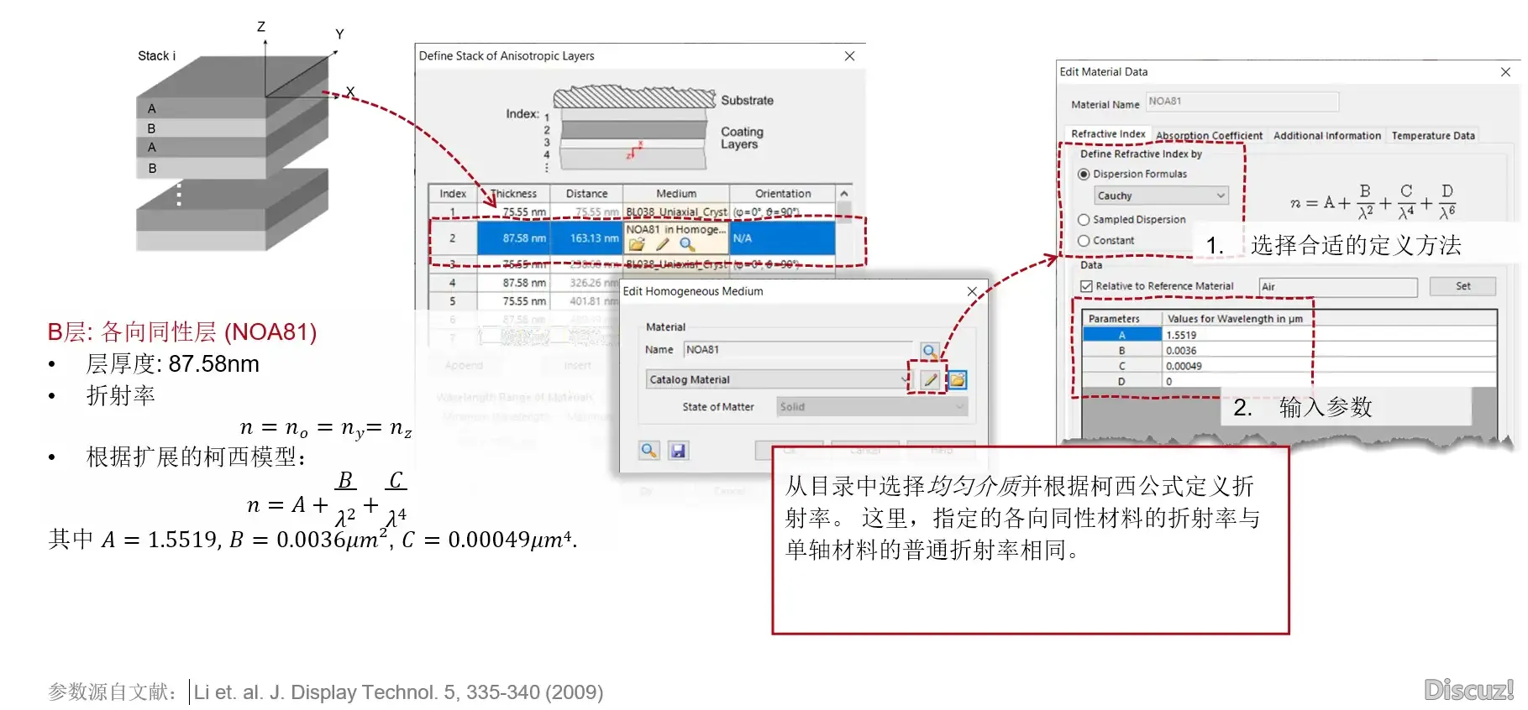Click distance 326.26 nm in row 4
Screen dimensions: 1528x710
[586, 284]
